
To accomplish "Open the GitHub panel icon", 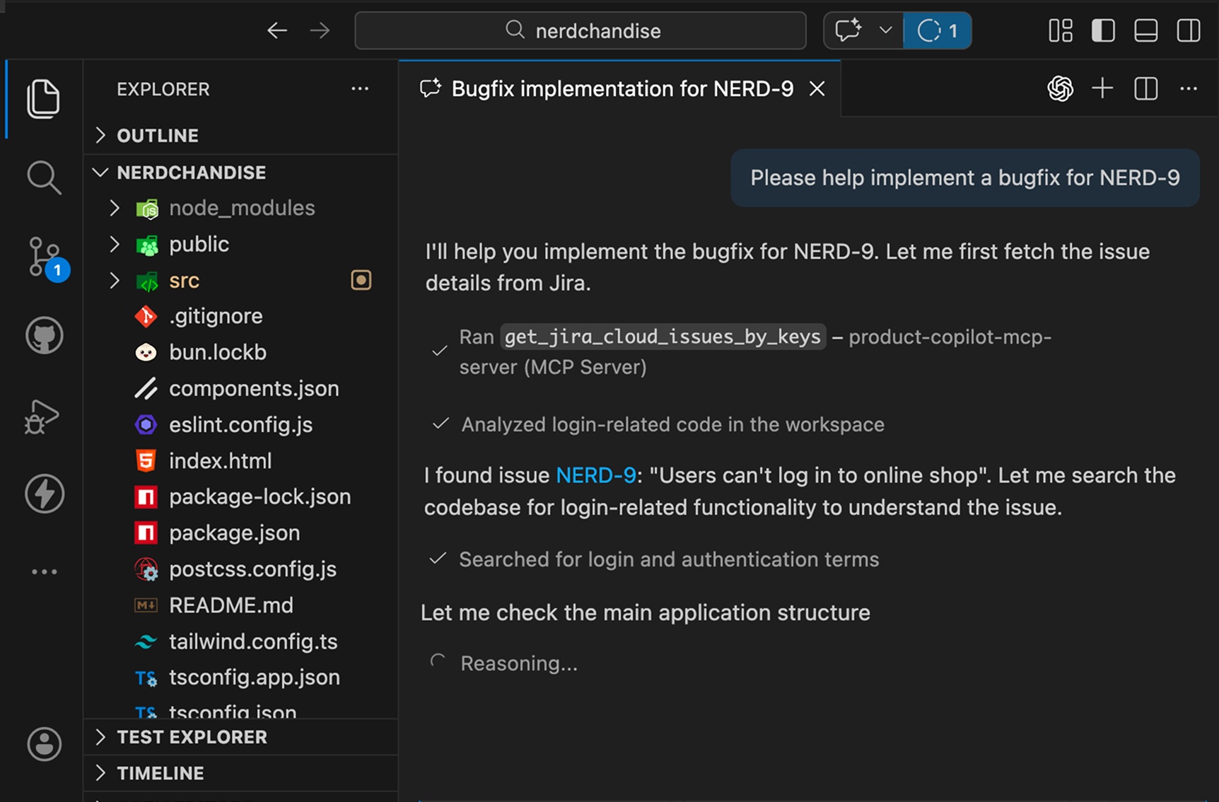I will click(x=44, y=335).
